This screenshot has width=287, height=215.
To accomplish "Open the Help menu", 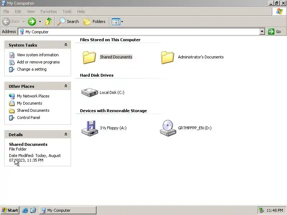I will click(81, 11).
